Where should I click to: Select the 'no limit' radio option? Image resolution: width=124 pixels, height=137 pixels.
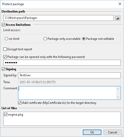tap(6, 39)
